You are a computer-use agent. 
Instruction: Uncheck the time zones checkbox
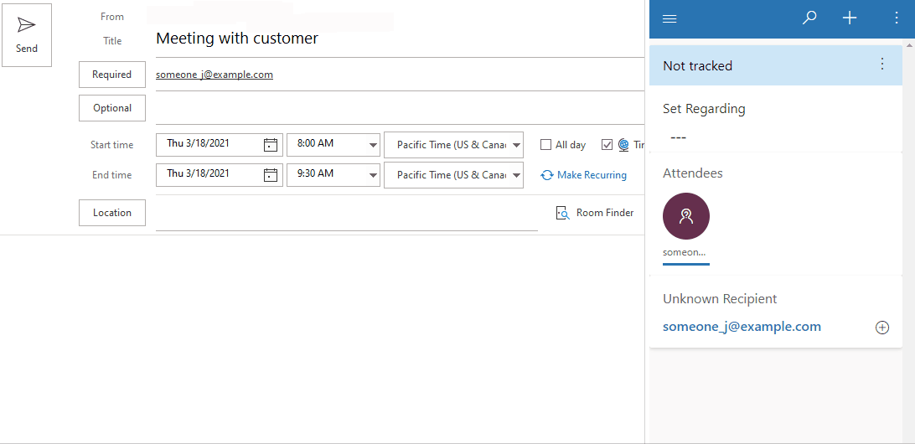(607, 145)
